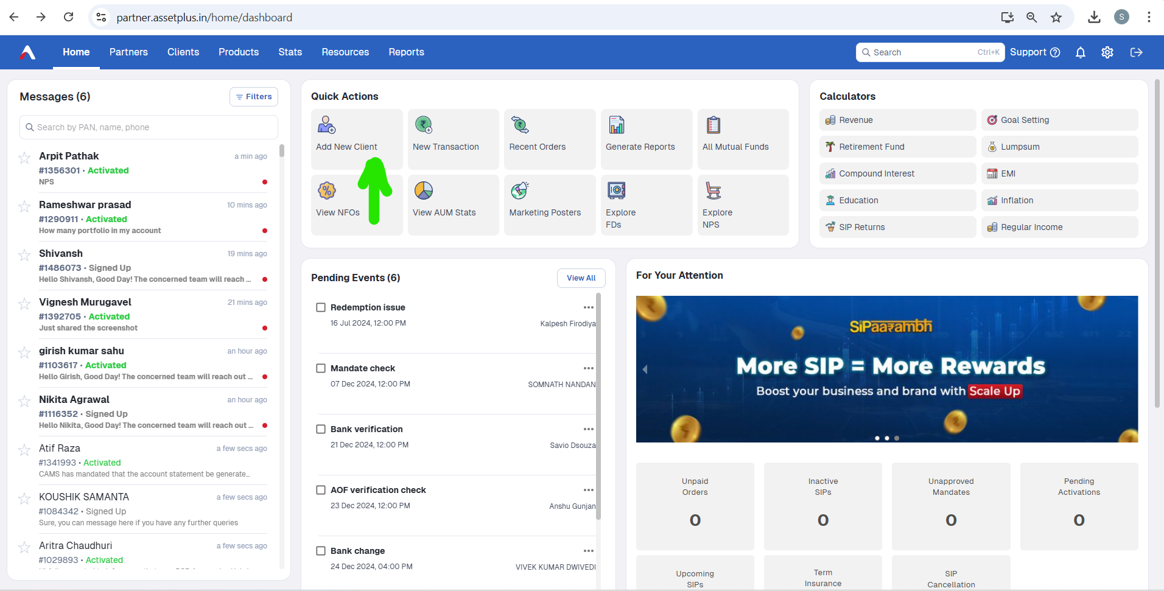Click the Messages list scrollbar
The height and width of the screenshot is (591, 1164).
tap(282, 151)
